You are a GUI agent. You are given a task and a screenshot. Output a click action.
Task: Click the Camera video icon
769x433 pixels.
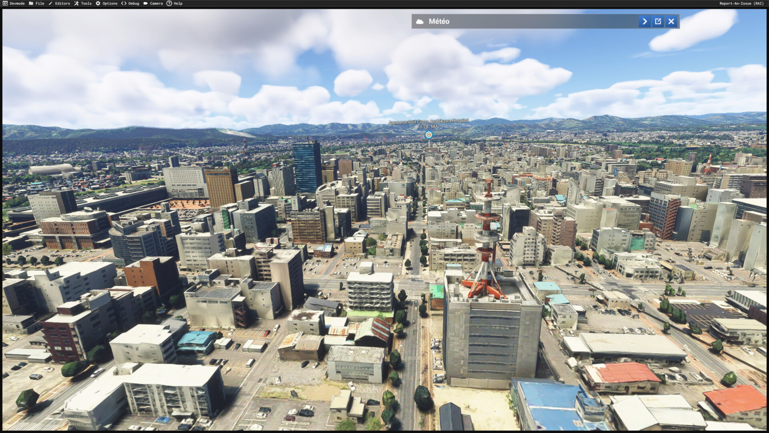(145, 3)
